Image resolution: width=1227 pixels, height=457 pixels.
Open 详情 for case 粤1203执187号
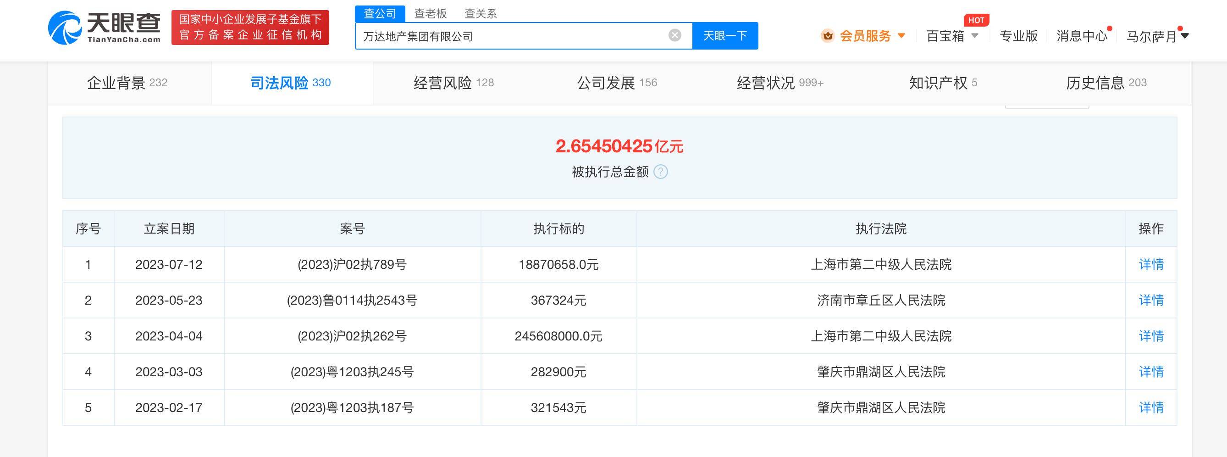[x=1151, y=407]
